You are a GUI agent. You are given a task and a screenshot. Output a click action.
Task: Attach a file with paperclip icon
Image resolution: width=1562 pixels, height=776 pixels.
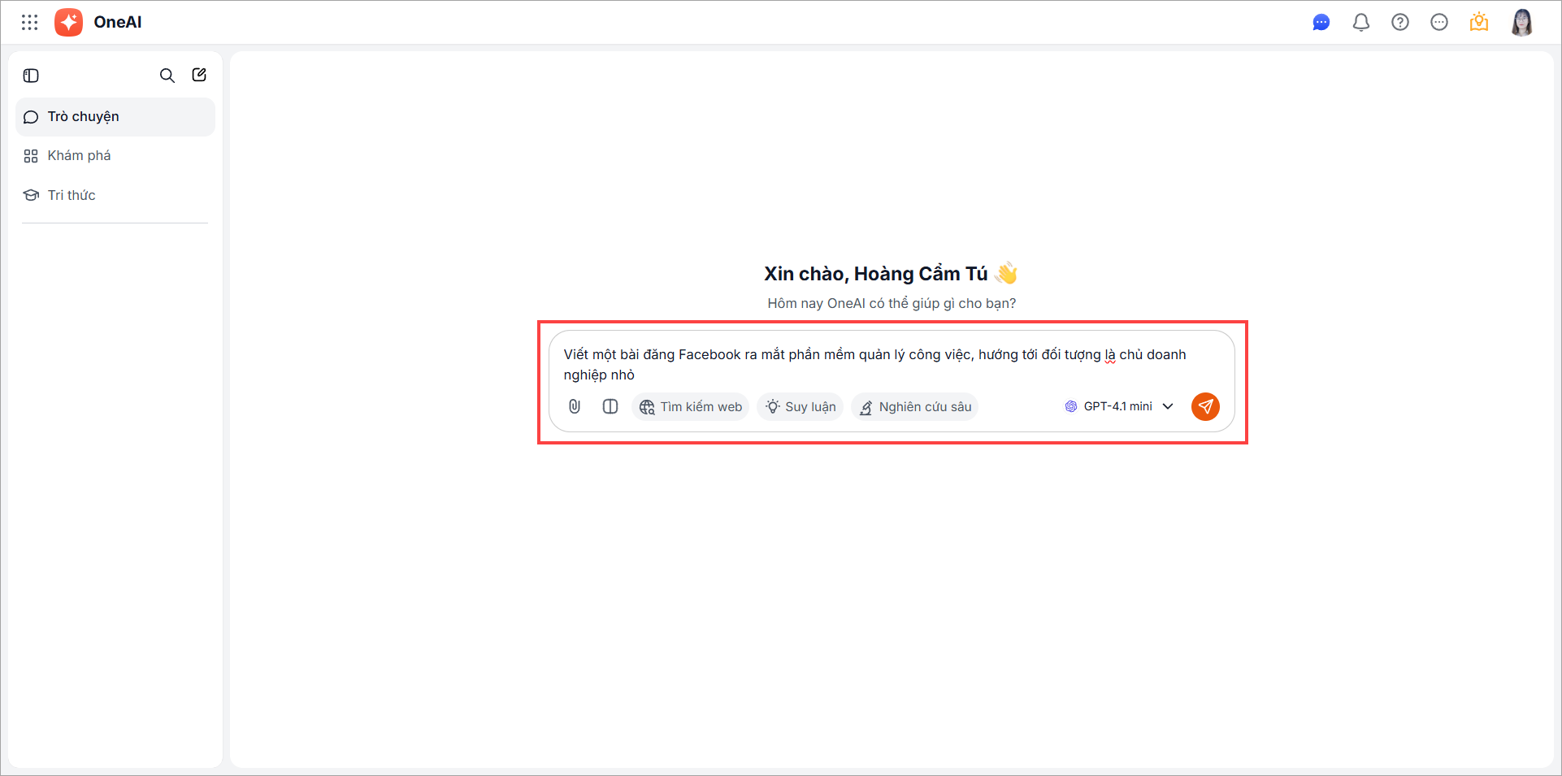tap(575, 406)
